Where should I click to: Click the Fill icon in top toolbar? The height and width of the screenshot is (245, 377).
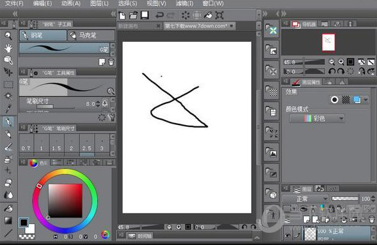click(x=208, y=15)
